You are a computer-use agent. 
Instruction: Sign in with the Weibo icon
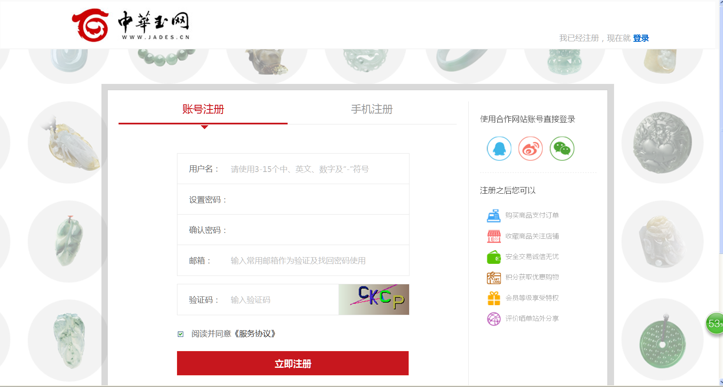531,149
